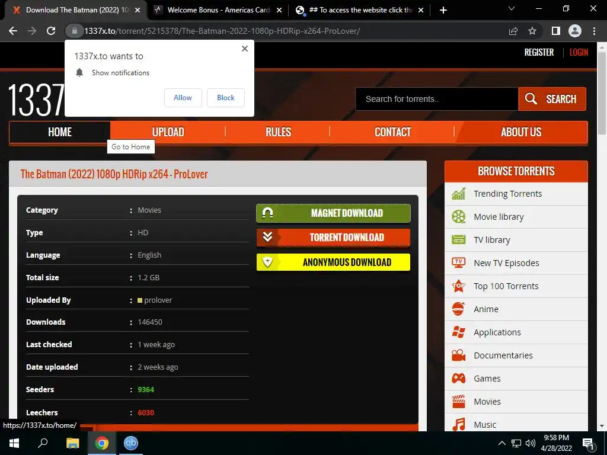Click the torrent title The Batman (2022) 1080p
The image size is (607, 455).
coord(114,174)
